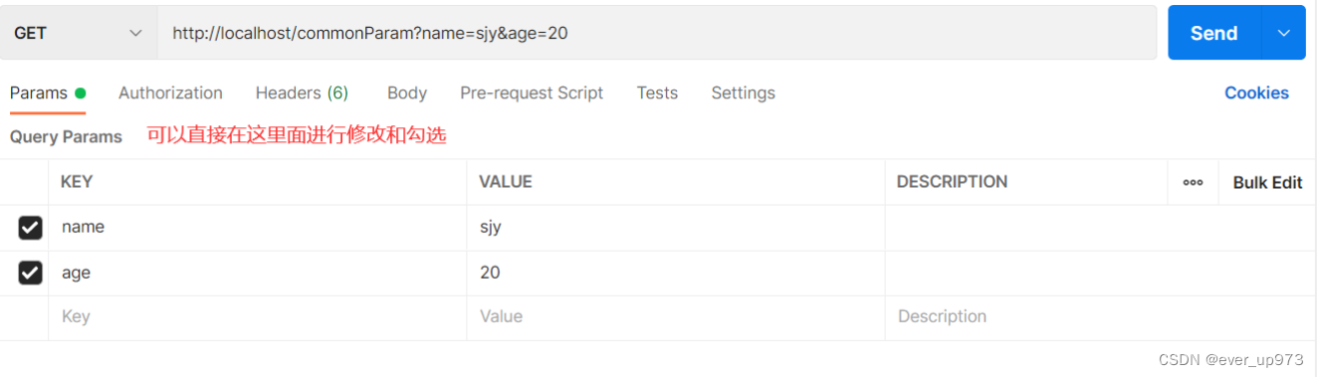The height and width of the screenshot is (377, 1318).
Task: Uncheck the name parameter checkbox
Action: coord(30,228)
